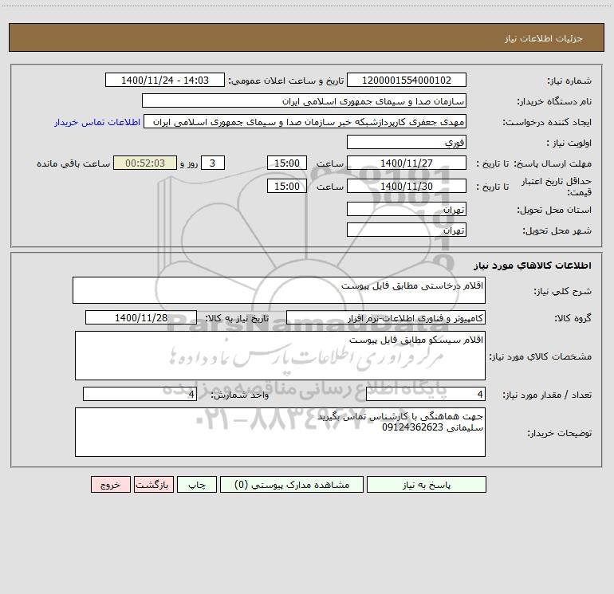Click the delivery city field 'تهران'
The image size is (614, 594).
pyautogui.click(x=407, y=230)
